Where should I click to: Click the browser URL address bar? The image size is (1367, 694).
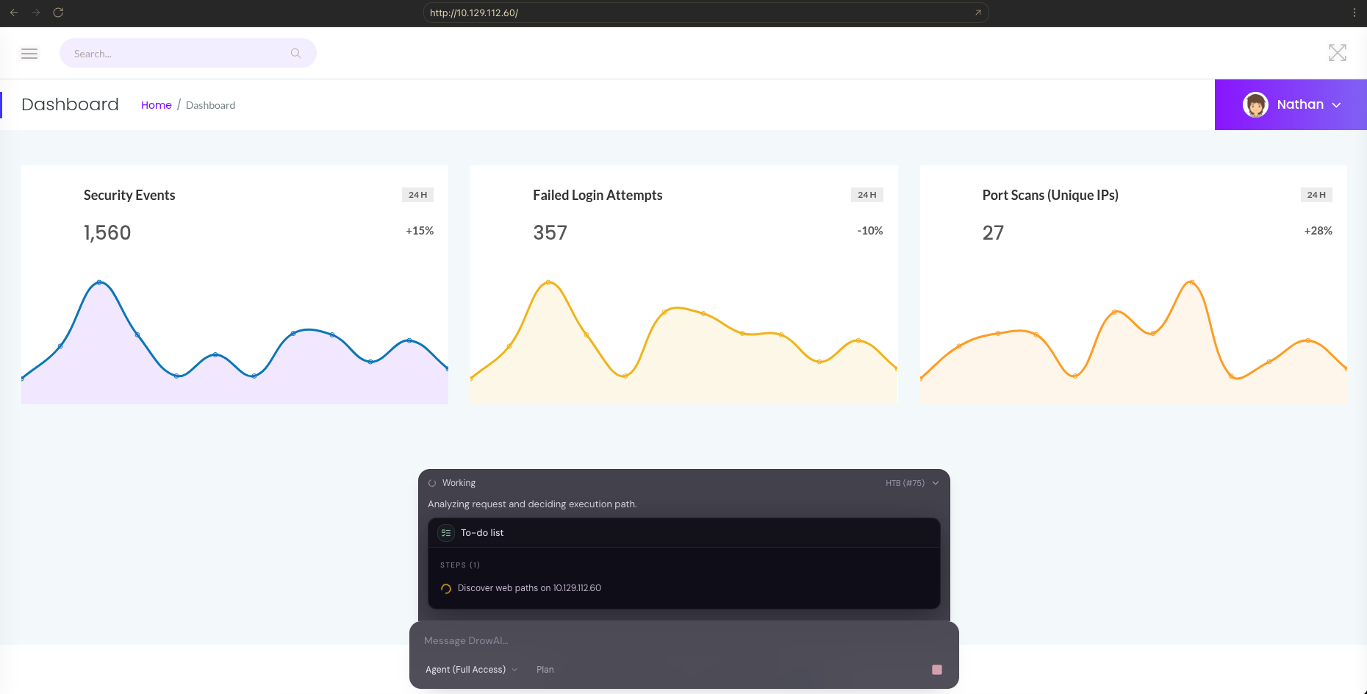[706, 12]
